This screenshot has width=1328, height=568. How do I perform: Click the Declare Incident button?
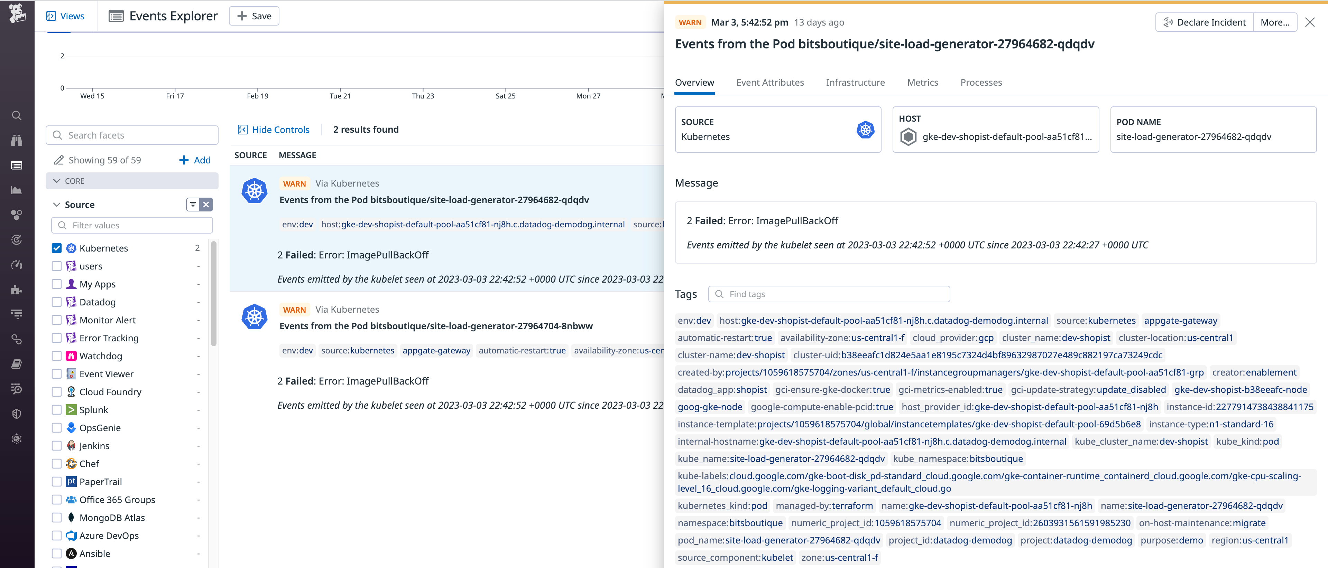coord(1204,22)
